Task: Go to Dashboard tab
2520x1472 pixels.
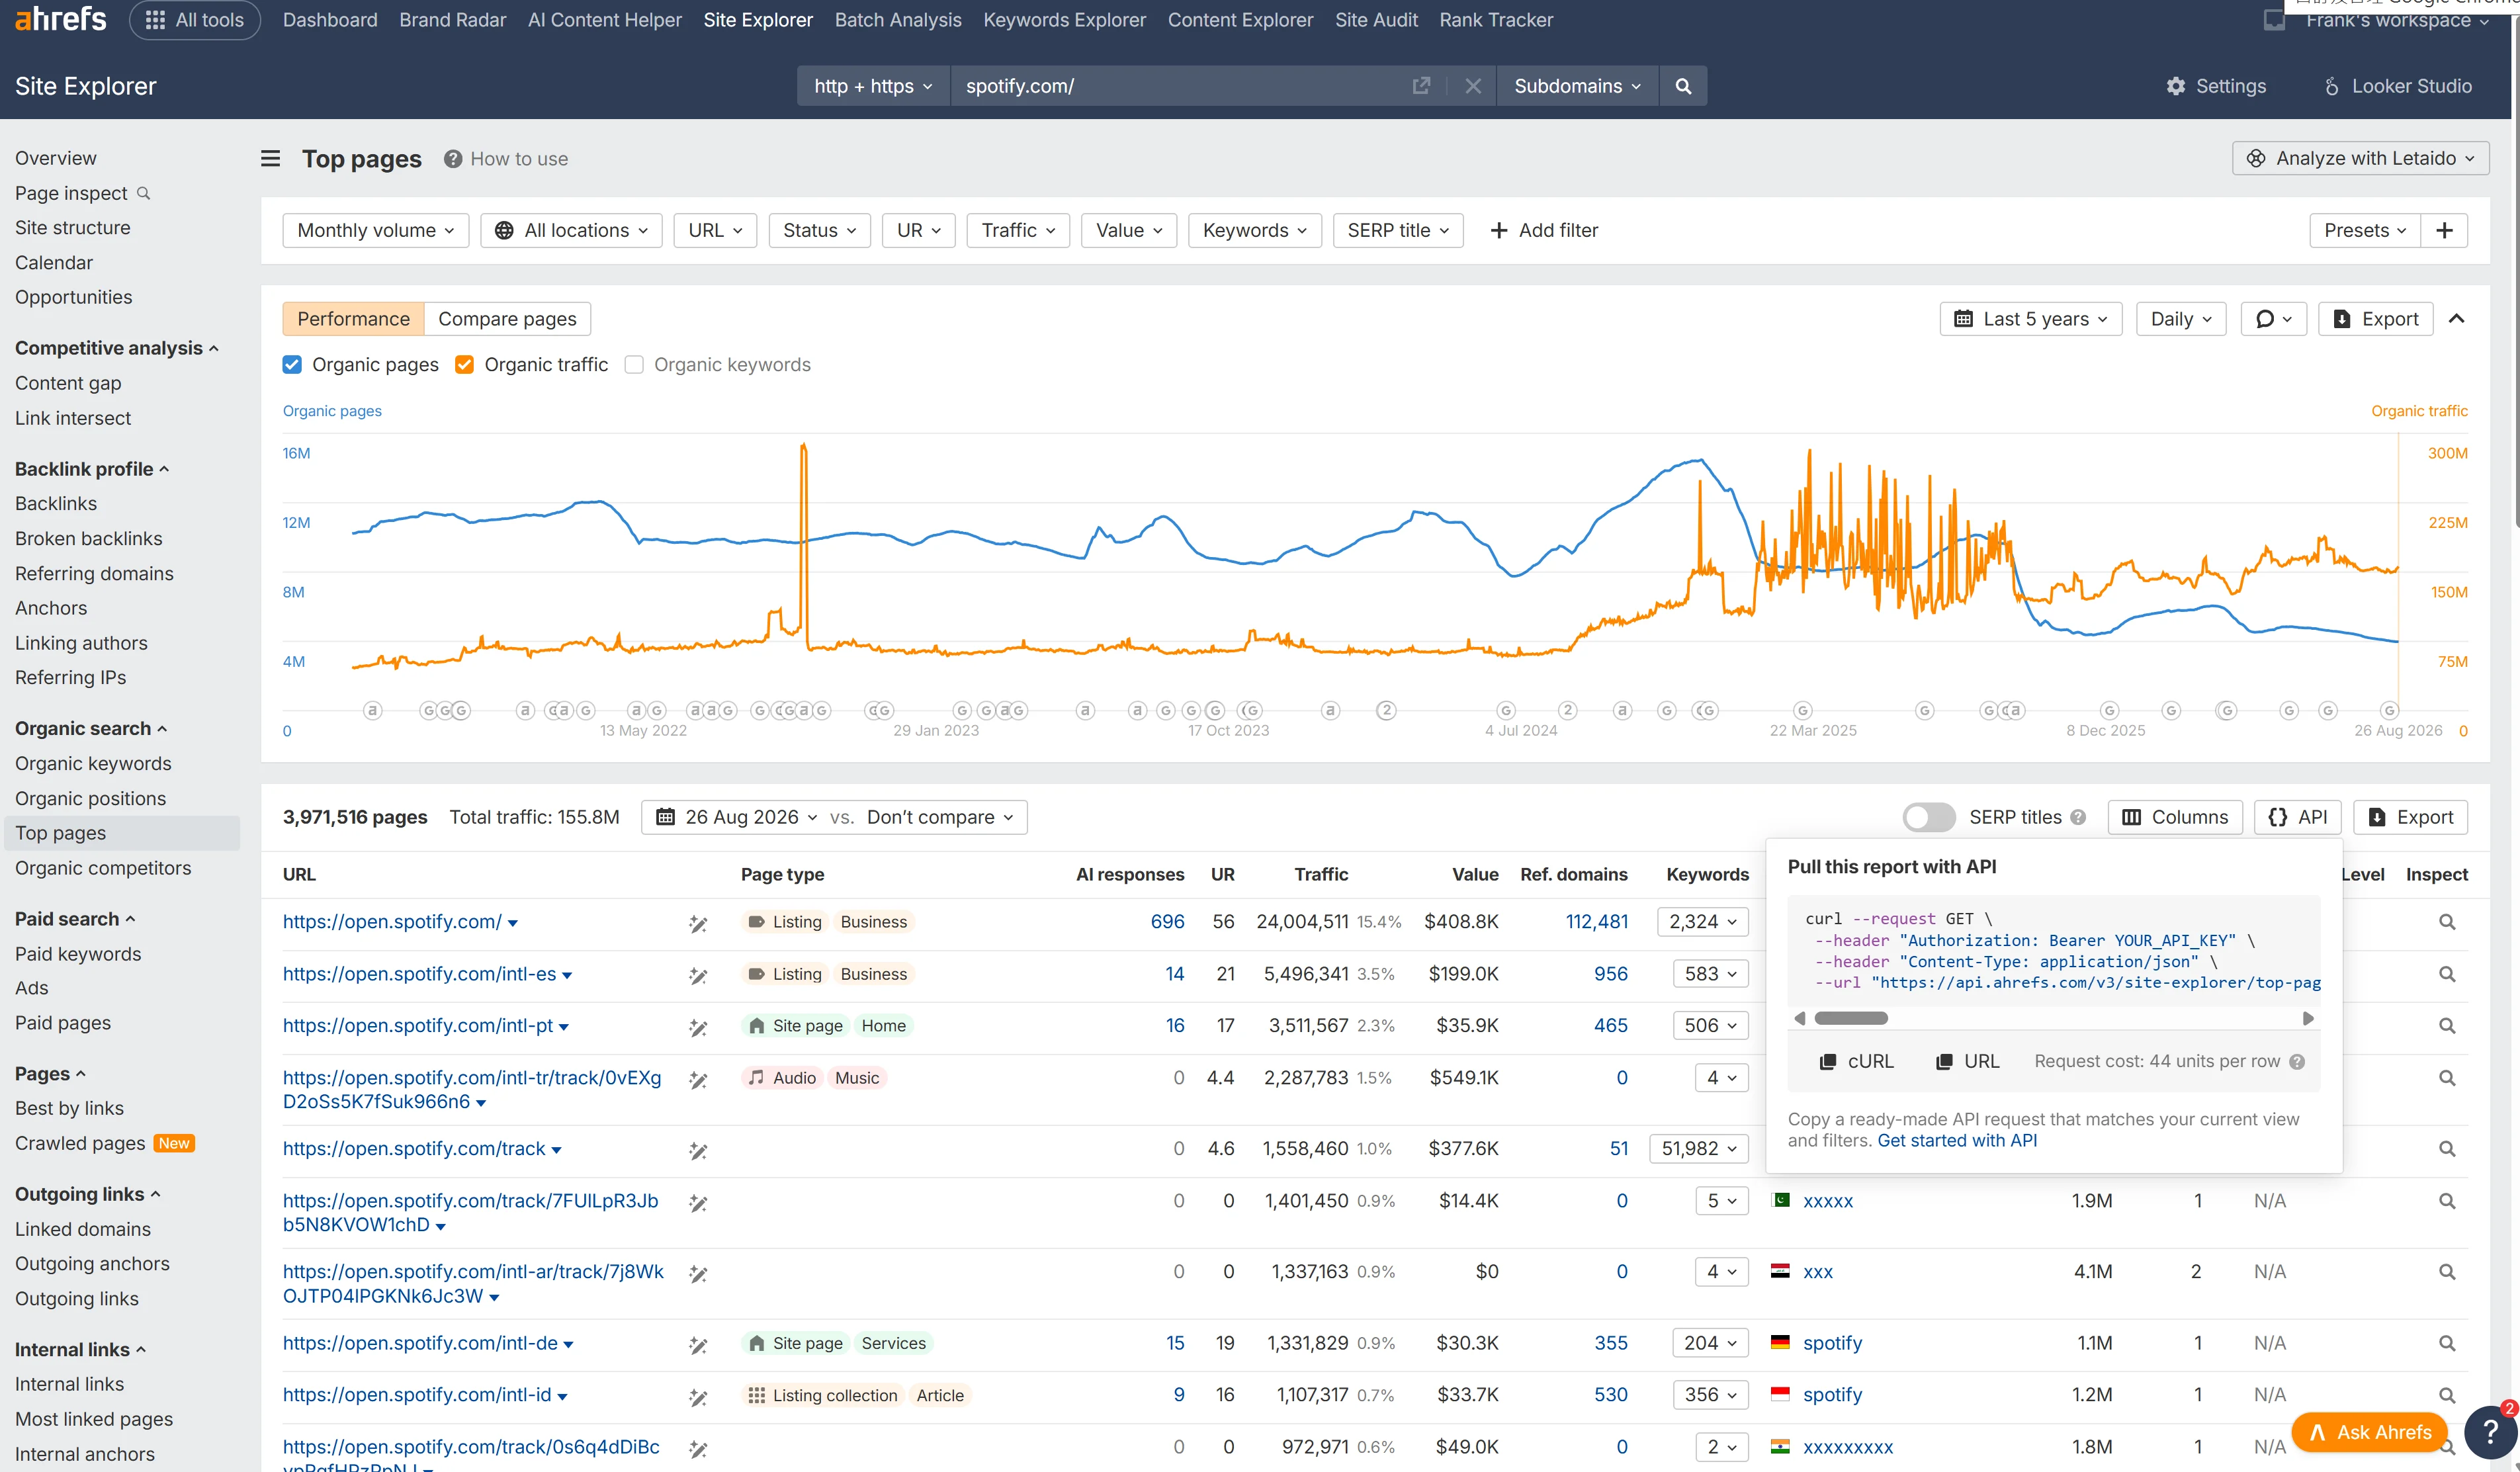Action: (330, 20)
